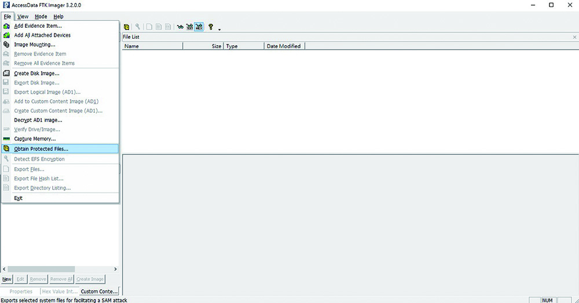Click the Edit button in Custom Content panel
The height and width of the screenshot is (303, 579).
click(20, 279)
